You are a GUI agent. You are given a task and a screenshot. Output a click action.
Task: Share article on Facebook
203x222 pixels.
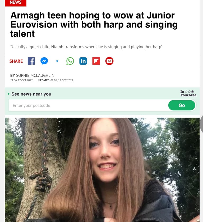(31, 61)
